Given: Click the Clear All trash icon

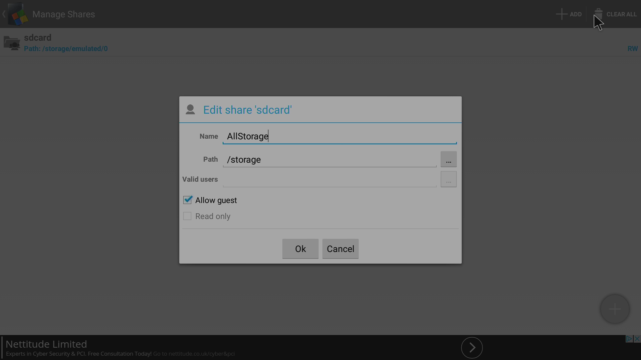Looking at the screenshot, I should point(598,14).
